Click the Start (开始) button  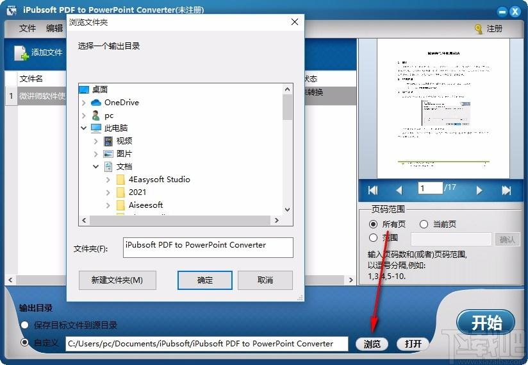tap(486, 323)
